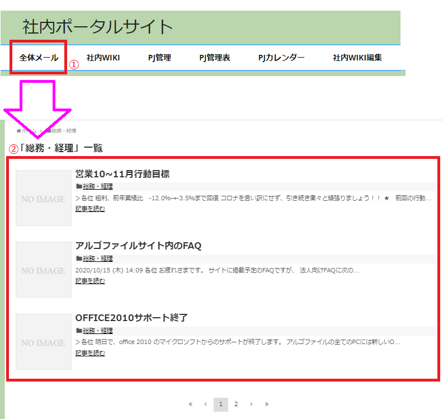
Task: Click the OFFICE2010サポート終了 NO IMAGE thumbnail
Action: click(x=44, y=342)
